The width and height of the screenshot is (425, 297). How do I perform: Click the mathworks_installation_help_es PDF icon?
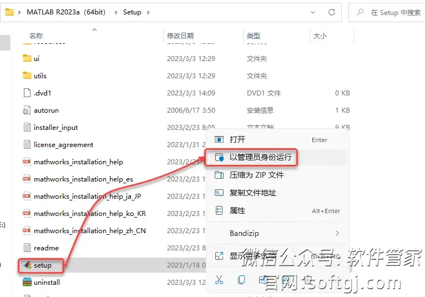(27, 179)
